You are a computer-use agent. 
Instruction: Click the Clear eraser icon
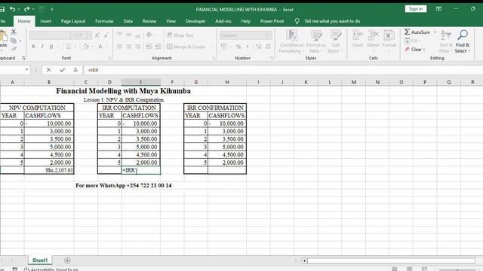408,49
